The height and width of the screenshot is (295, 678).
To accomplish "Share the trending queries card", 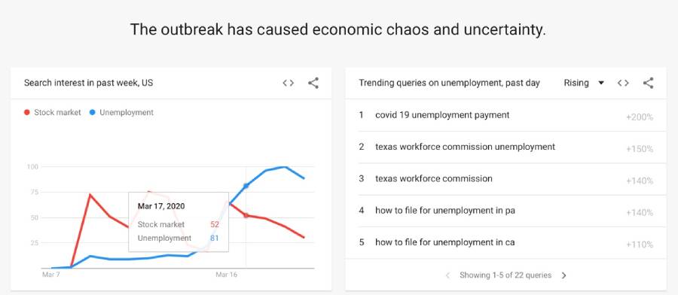I will point(648,83).
